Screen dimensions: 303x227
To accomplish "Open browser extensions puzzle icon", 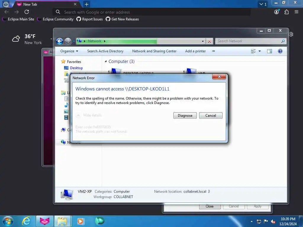I will tap(286, 12).
